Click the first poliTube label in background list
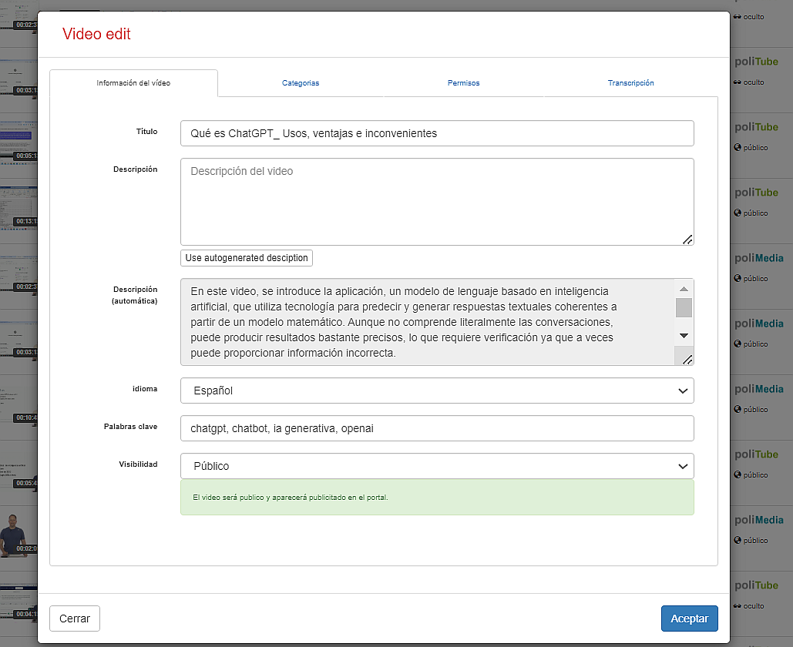 (756, 62)
